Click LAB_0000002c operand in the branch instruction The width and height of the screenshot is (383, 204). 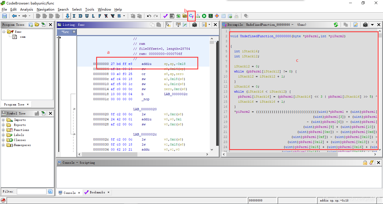(x=176, y=94)
